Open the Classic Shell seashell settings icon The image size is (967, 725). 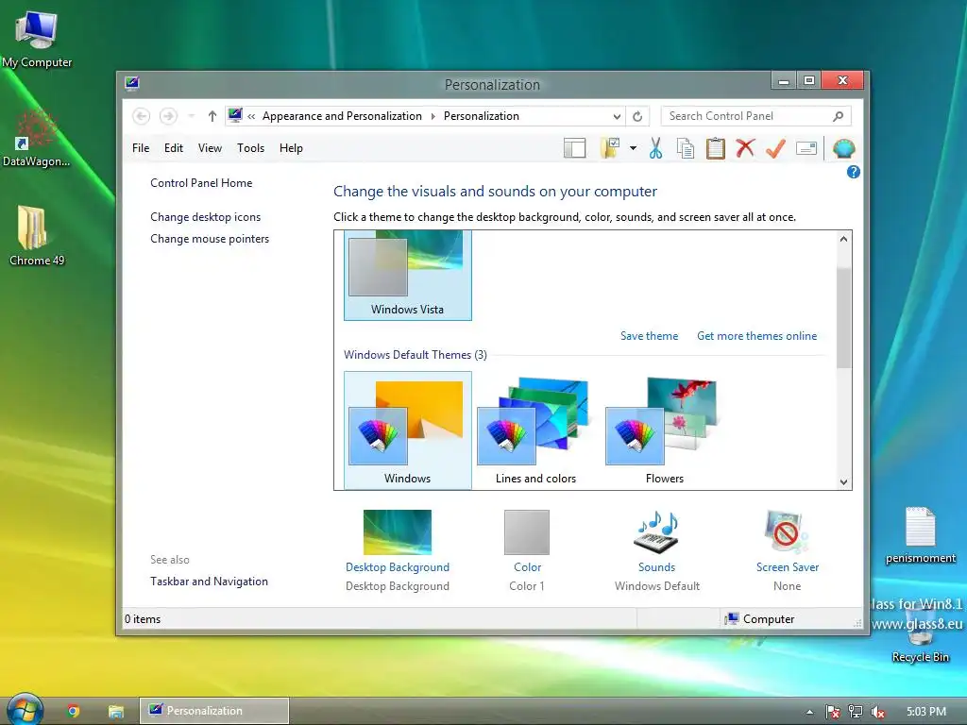pos(843,148)
